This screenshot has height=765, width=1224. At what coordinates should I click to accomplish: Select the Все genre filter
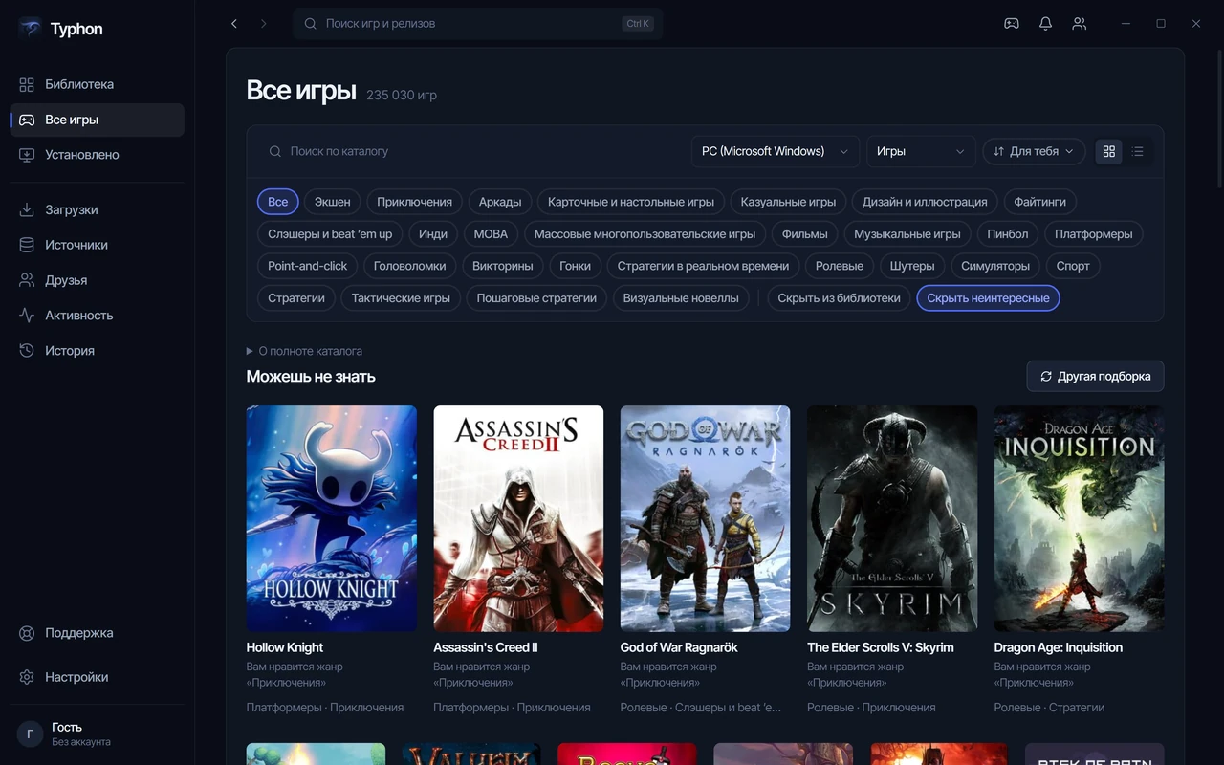pos(278,202)
